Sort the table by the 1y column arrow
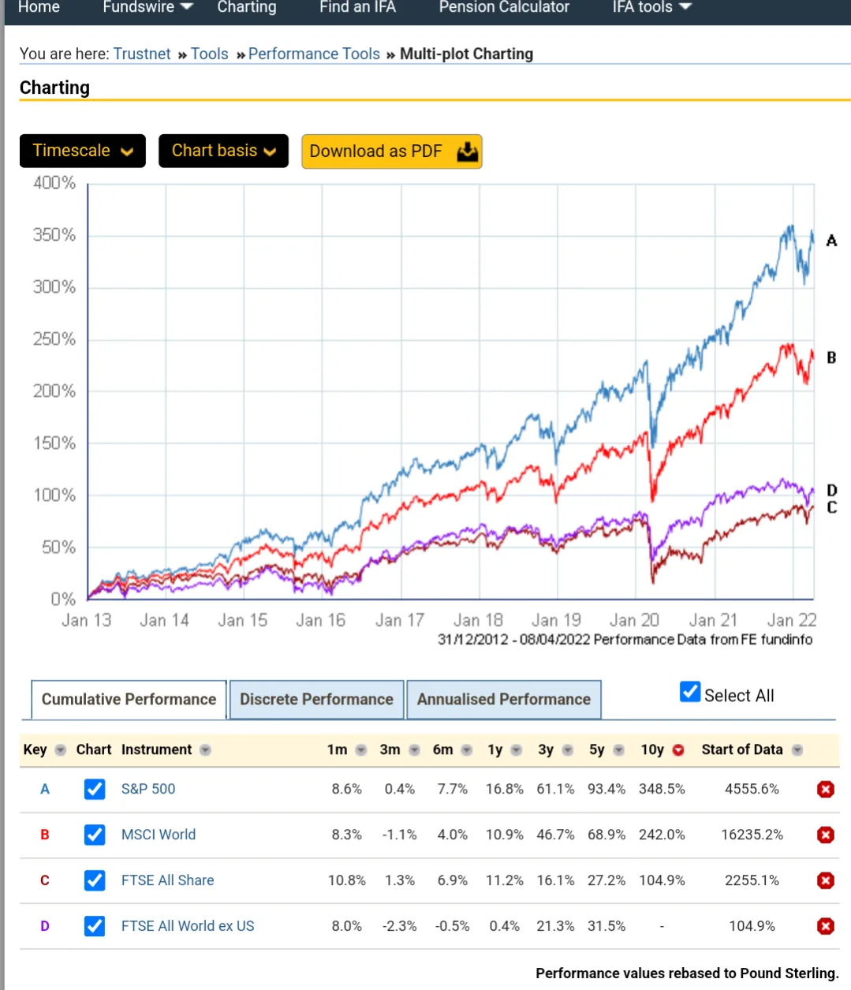 [x=517, y=750]
